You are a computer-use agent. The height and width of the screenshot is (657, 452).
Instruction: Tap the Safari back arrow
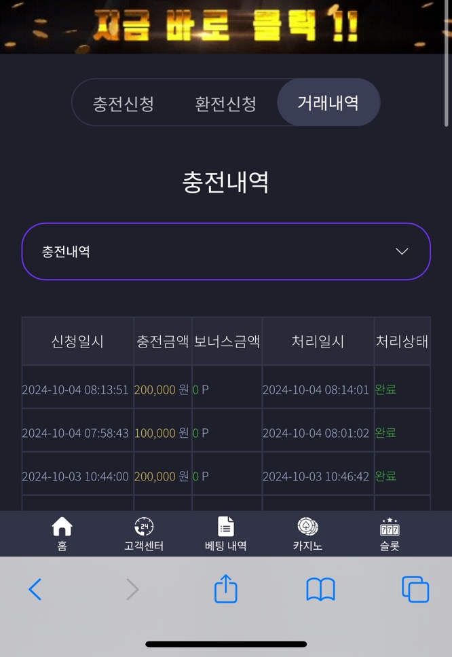click(35, 590)
